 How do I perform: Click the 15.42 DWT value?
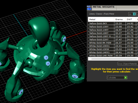pos(130,27)
